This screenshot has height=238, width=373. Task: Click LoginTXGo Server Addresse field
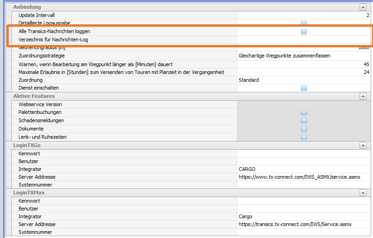pyautogui.click(x=303, y=177)
